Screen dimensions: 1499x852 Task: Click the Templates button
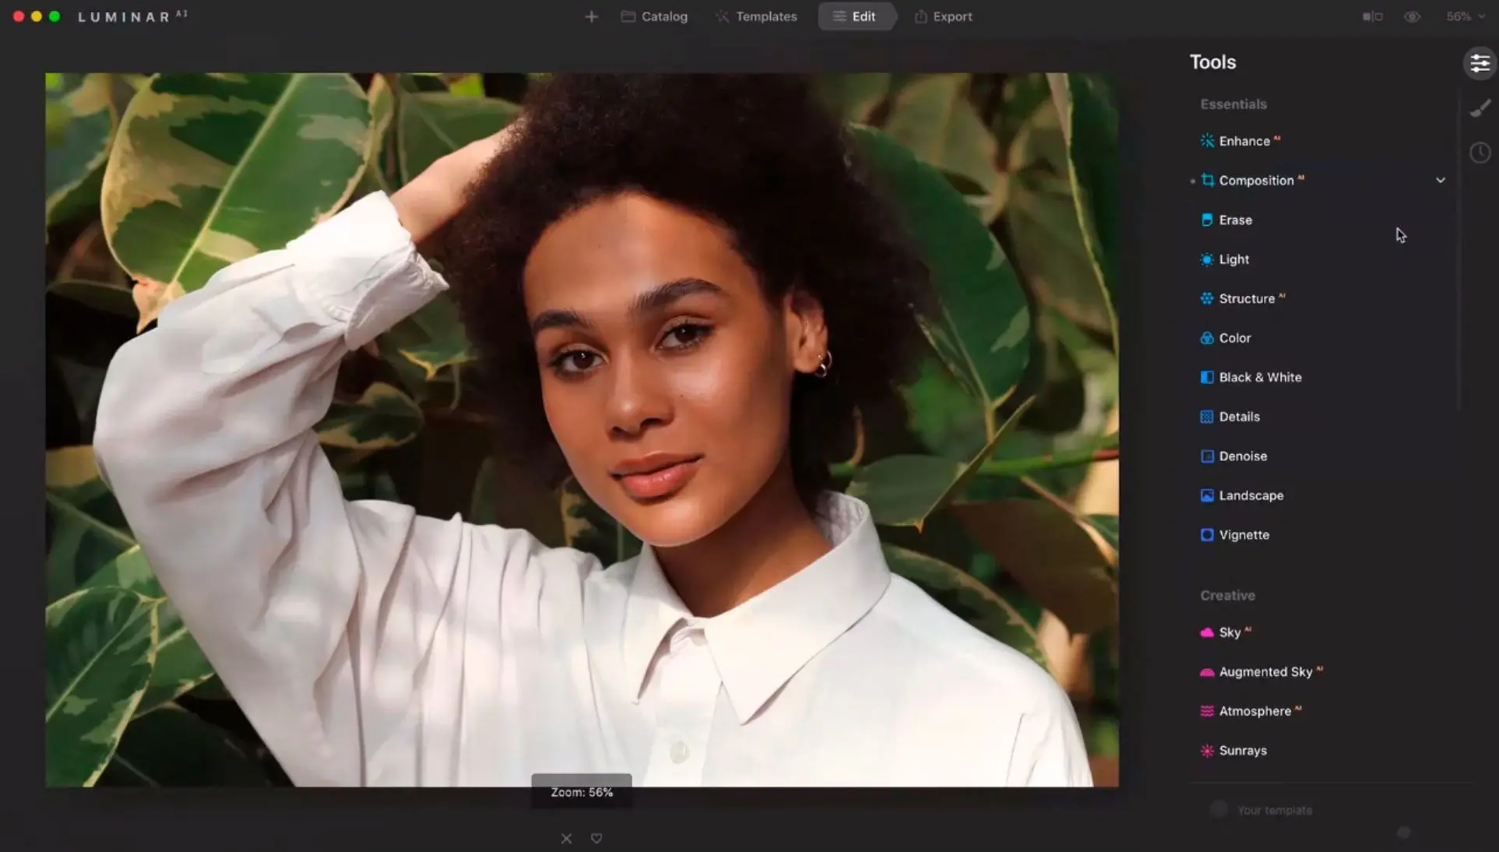766,16
